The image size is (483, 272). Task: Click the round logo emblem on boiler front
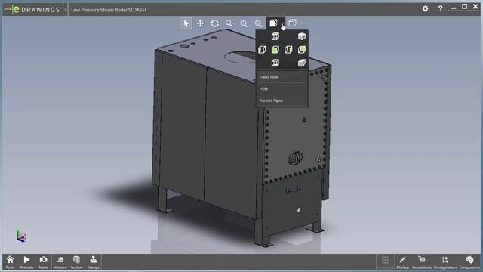coord(295,159)
